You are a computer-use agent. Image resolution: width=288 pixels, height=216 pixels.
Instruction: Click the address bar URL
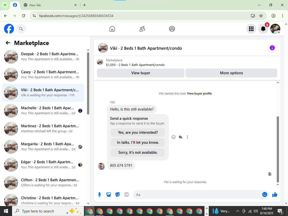pyautogui.click(x=76, y=16)
